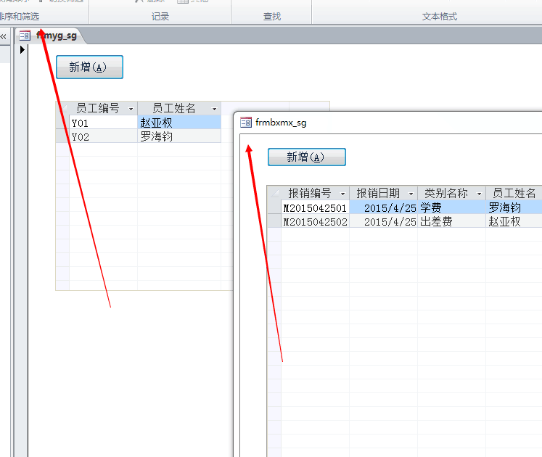The width and height of the screenshot is (542, 457).
Task: Open the 员工编号 column filter dropdown
Action: [130, 109]
